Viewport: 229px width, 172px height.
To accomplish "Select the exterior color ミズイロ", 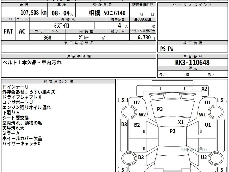I will tap(62, 26).
